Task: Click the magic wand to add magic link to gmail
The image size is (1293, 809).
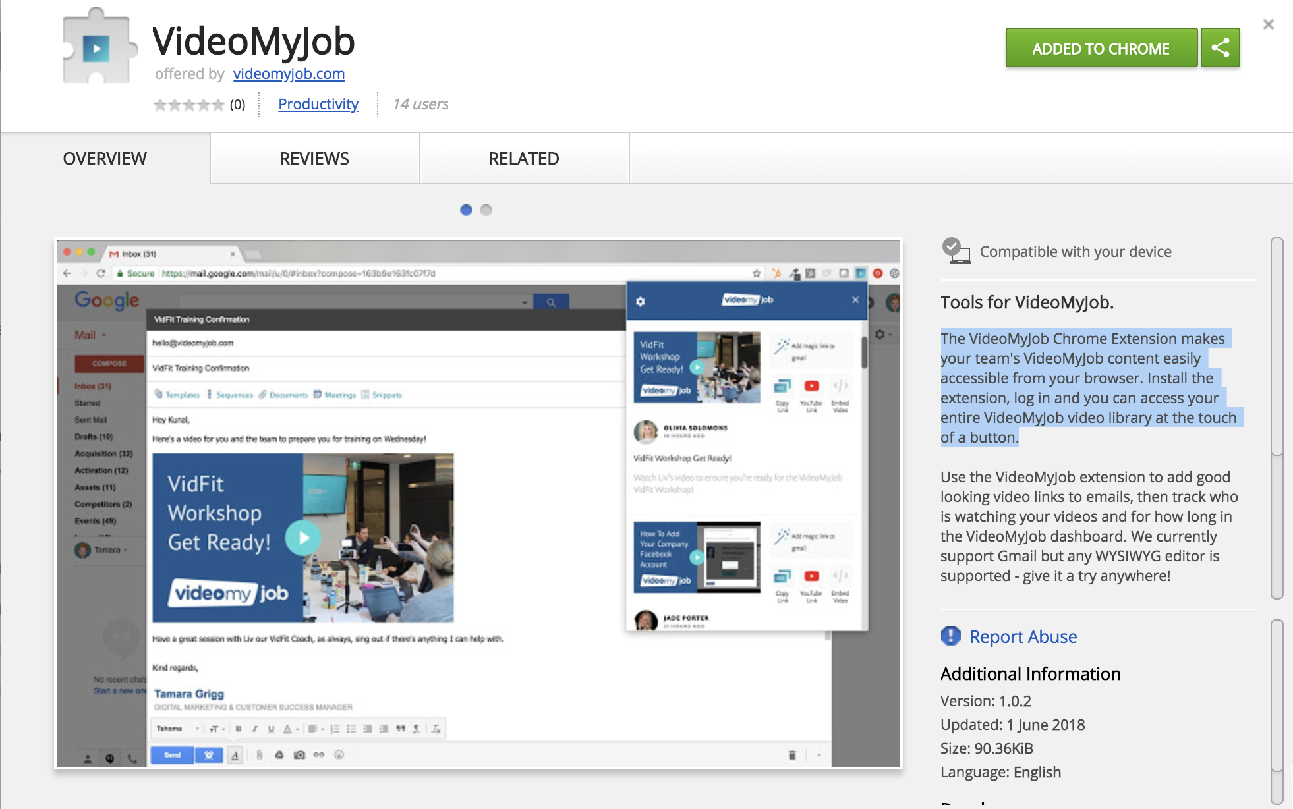Action: tap(784, 345)
